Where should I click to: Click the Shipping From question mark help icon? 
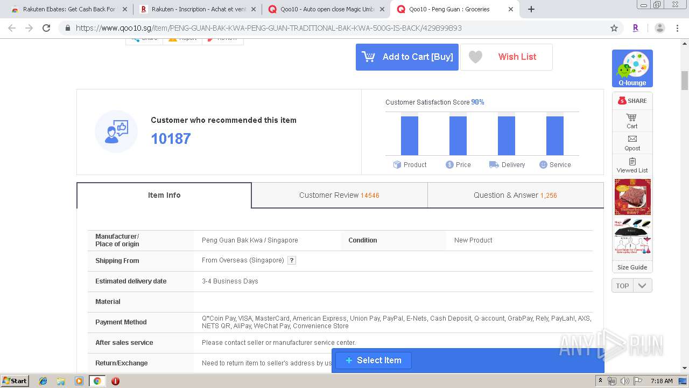[x=292, y=260]
